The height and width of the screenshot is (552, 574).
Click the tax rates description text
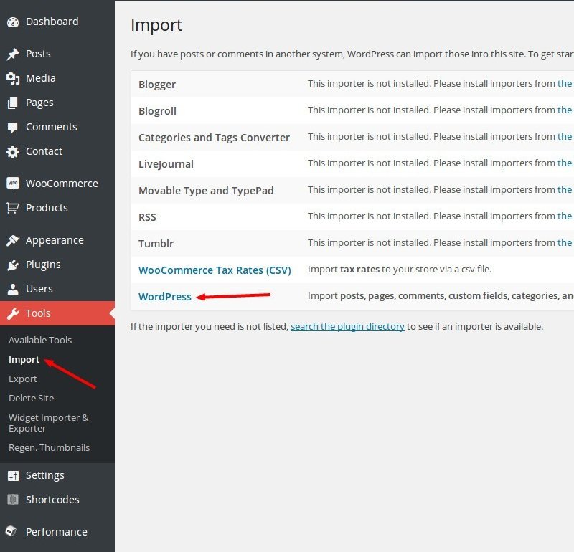(400, 270)
